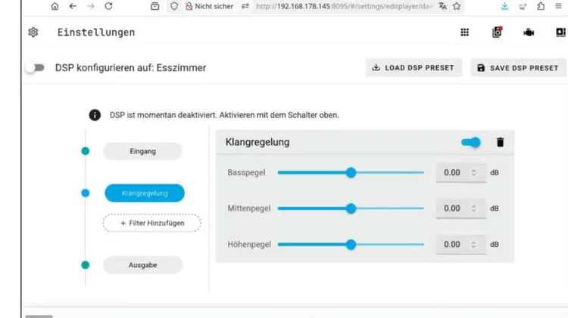Select the Ausgabe stage
568x318 pixels.
pyautogui.click(x=142, y=265)
